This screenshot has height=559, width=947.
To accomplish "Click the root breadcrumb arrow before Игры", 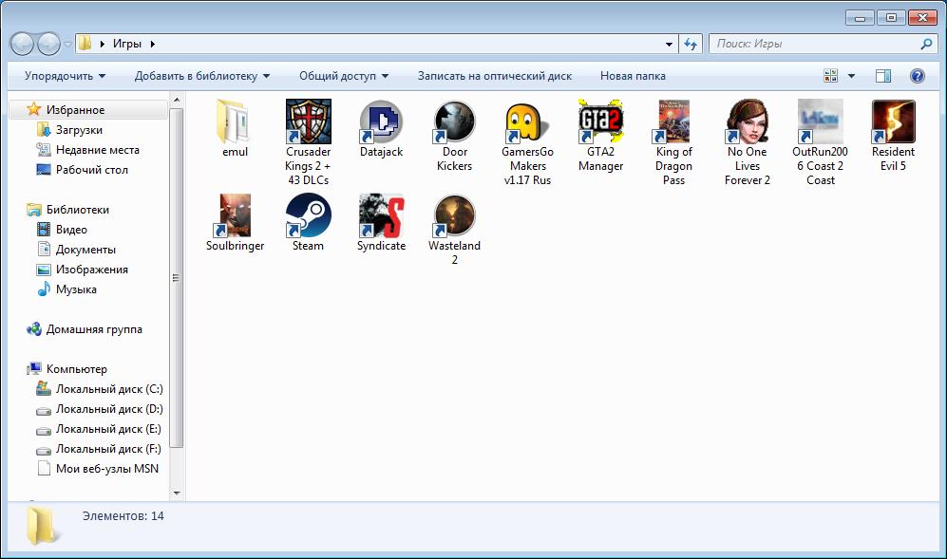I will tap(102, 44).
